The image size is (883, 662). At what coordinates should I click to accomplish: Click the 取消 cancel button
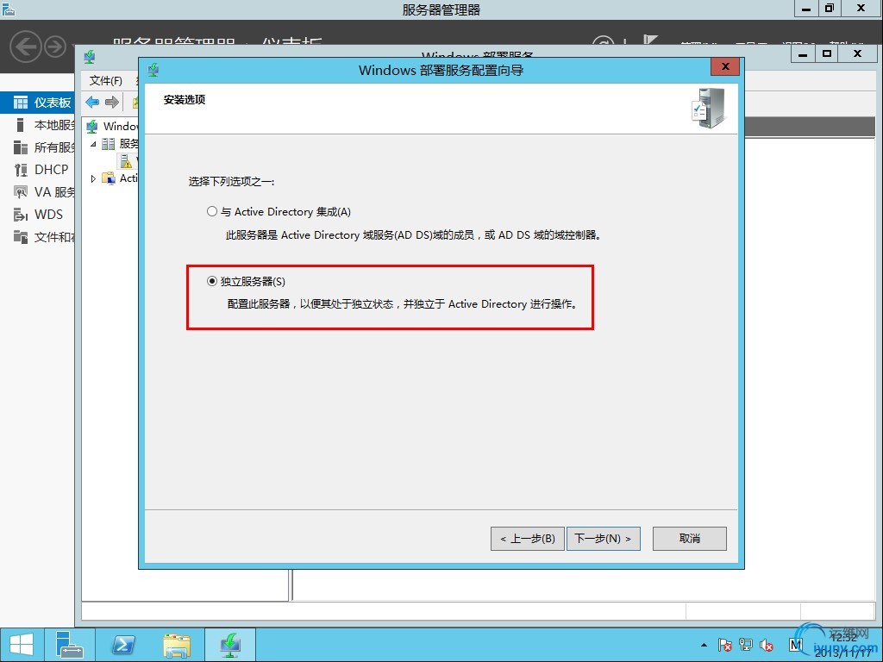coord(689,539)
